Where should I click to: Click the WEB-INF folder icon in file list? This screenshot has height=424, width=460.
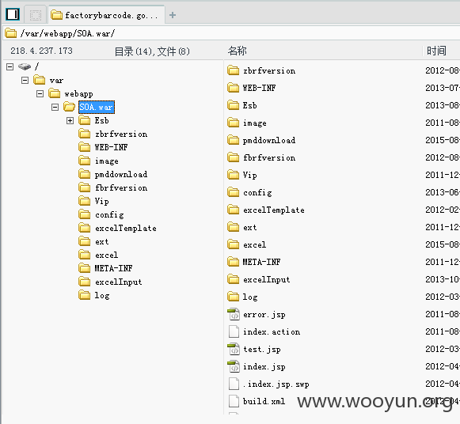(x=234, y=88)
